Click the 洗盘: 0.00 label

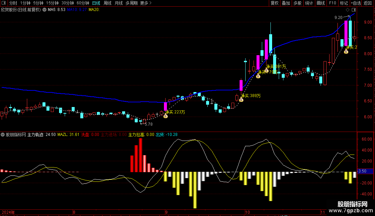[90, 135]
